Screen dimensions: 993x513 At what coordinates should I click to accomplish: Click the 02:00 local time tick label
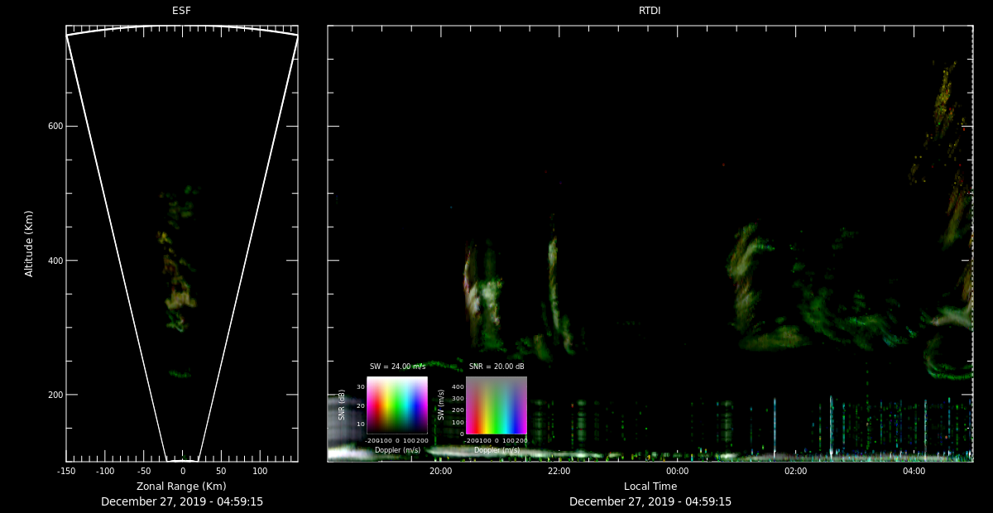[x=796, y=471]
